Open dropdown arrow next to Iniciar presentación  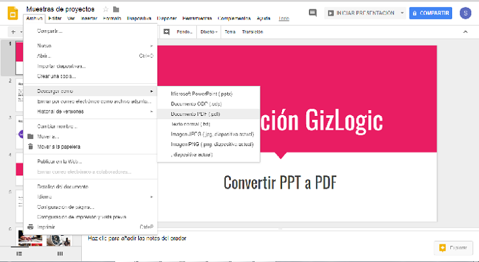tap(402, 13)
